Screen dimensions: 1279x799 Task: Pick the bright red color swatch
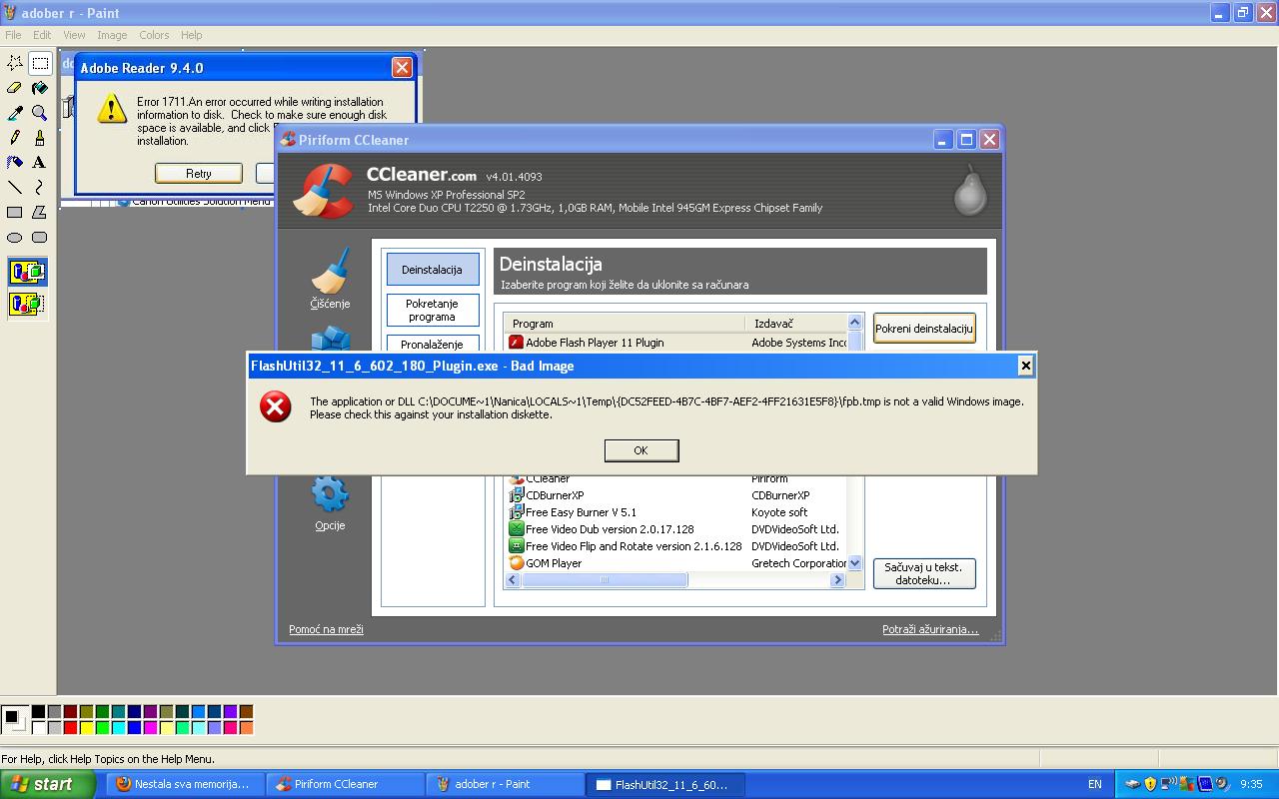coord(70,728)
